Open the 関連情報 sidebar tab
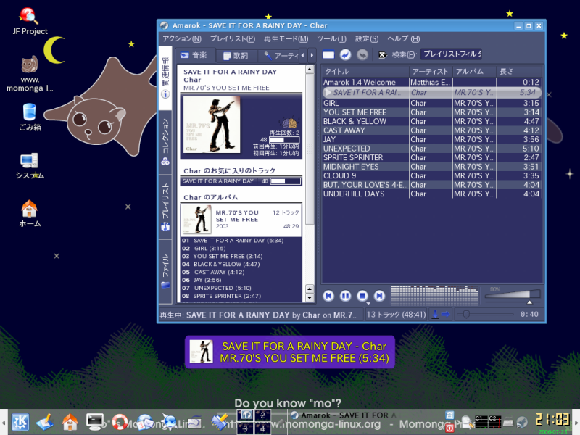The image size is (580, 435). click(x=165, y=78)
